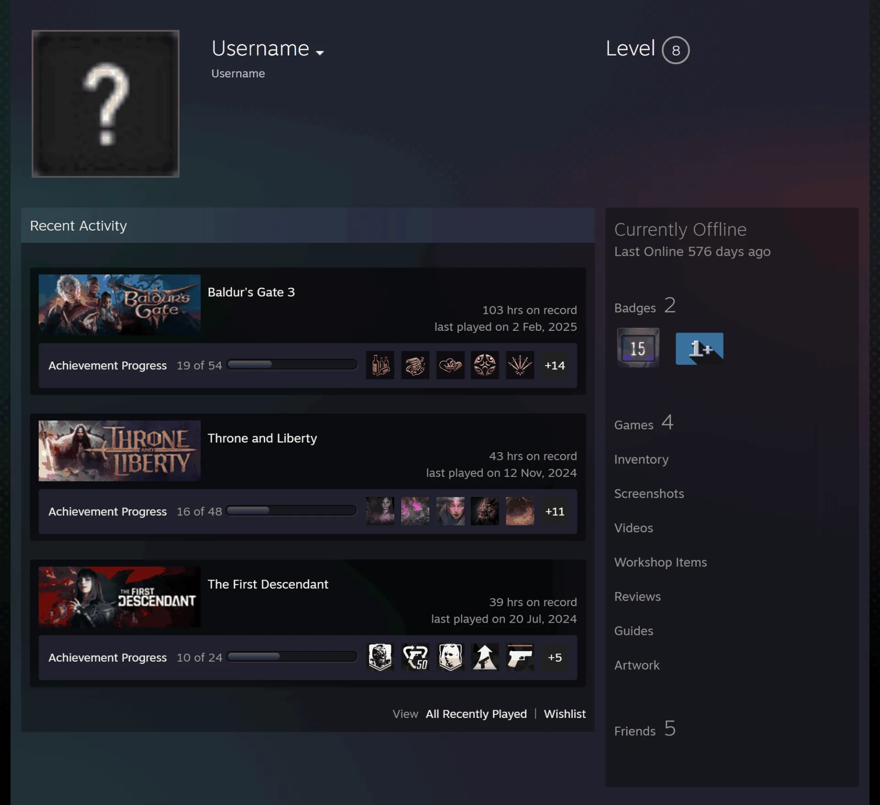The image size is (880, 805).
Task: Open the Baldur's Gate 3 banner image
Action: [120, 304]
